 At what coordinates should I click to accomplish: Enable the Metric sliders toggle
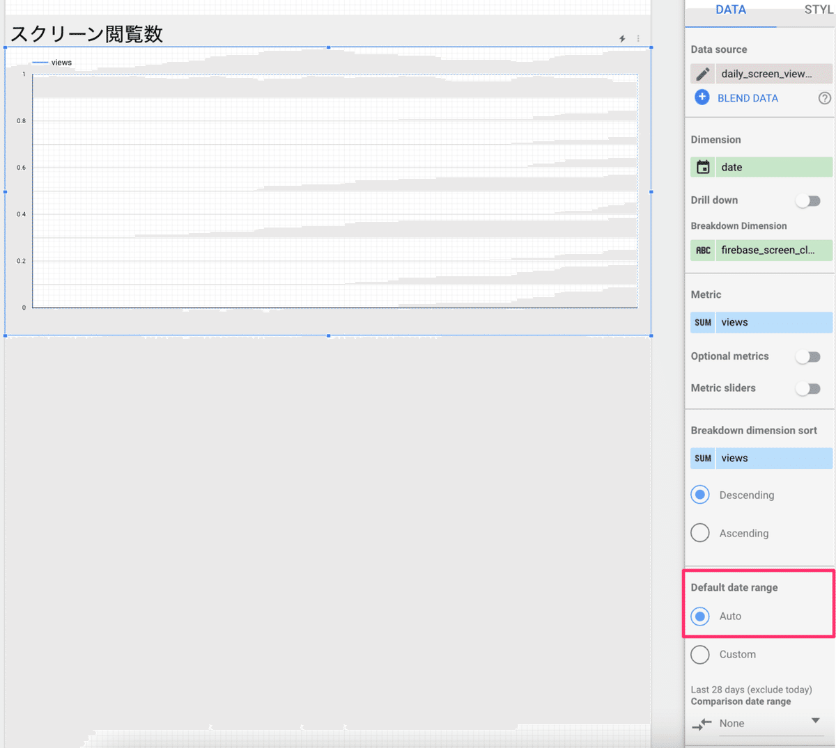[x=808, y=388]
